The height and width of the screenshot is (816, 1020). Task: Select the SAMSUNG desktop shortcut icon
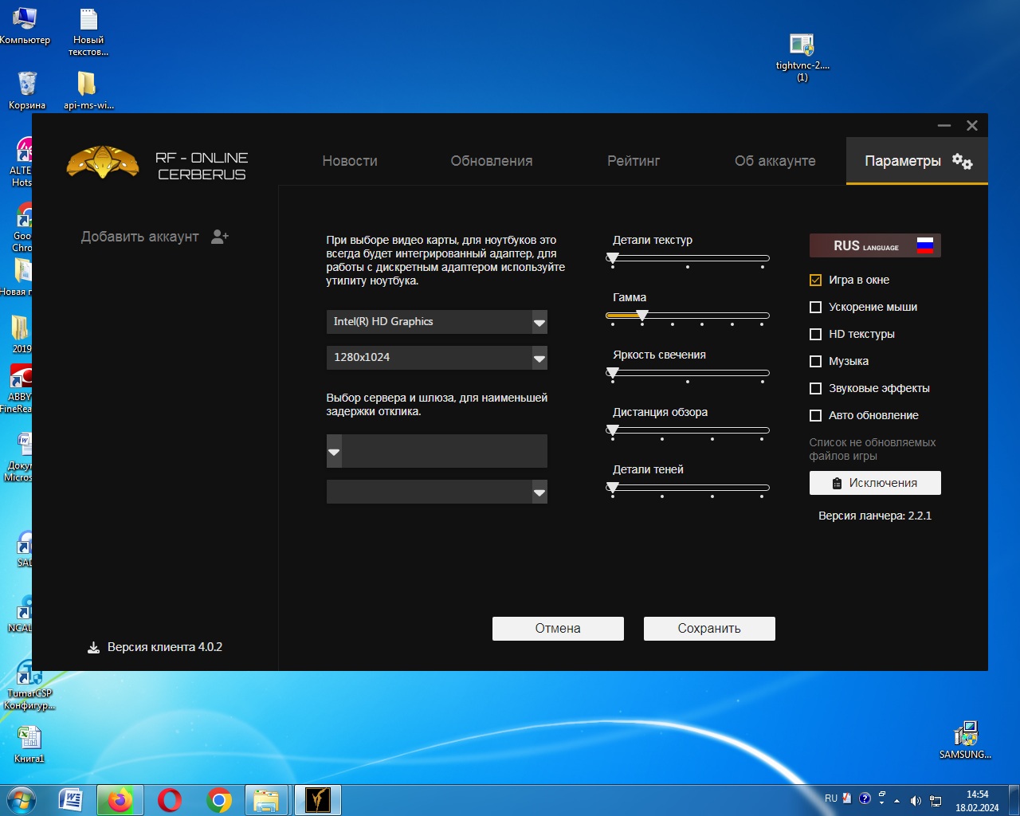(965, 740)
